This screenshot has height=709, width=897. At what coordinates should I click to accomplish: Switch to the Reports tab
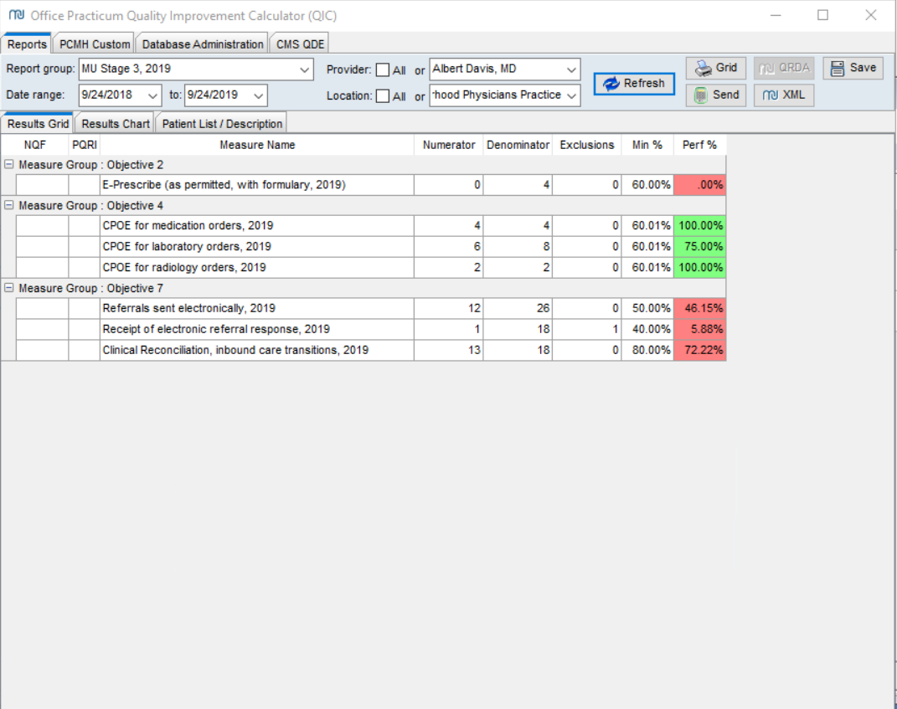27,44
